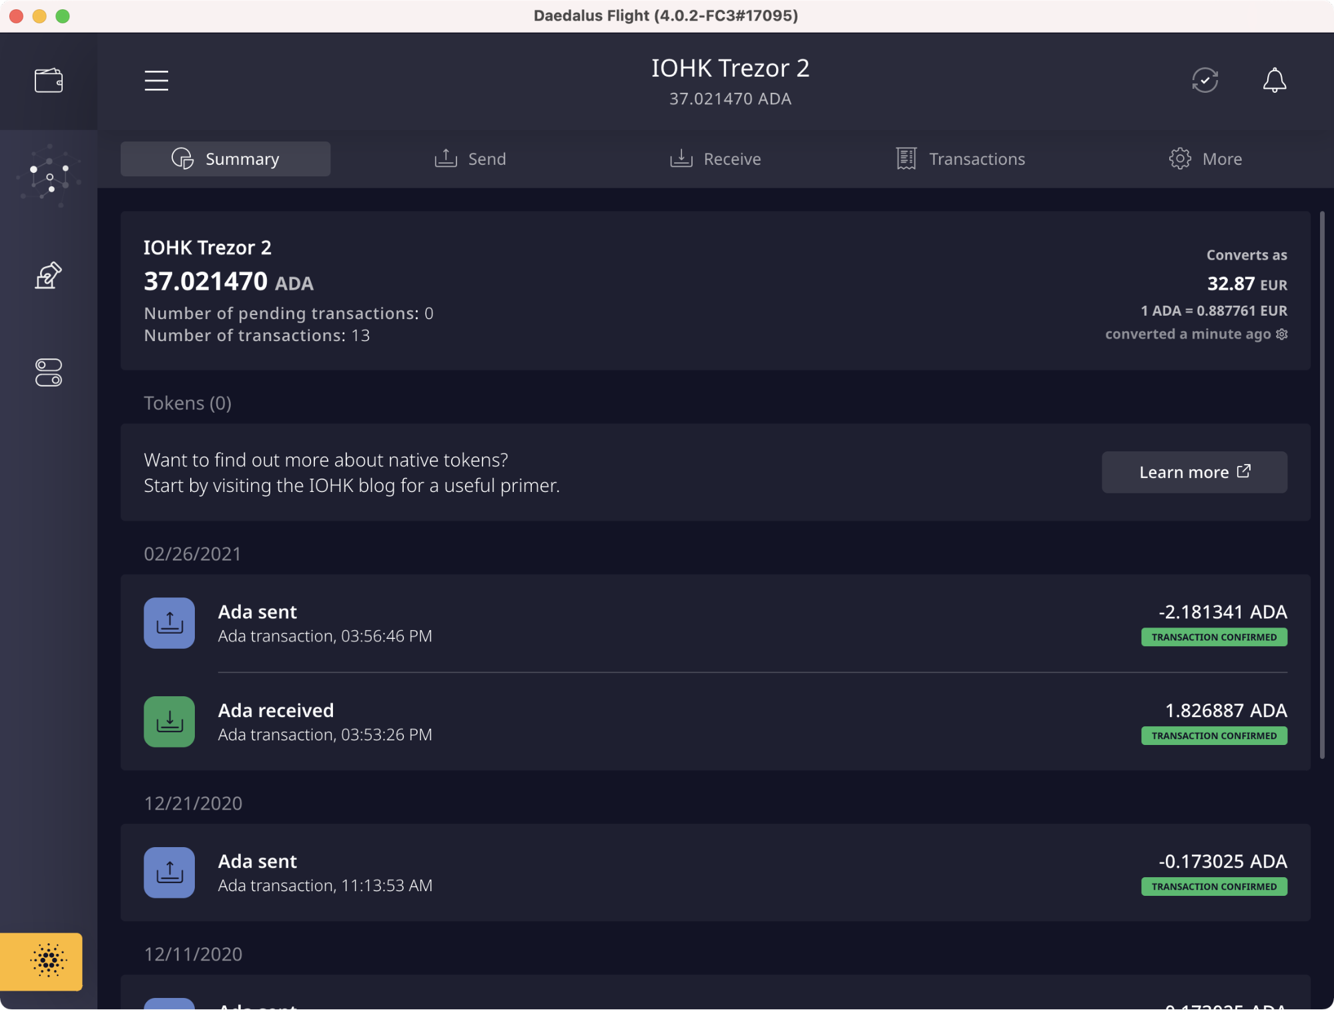Open the Settings toggles sidebar icon

(49, 372)
